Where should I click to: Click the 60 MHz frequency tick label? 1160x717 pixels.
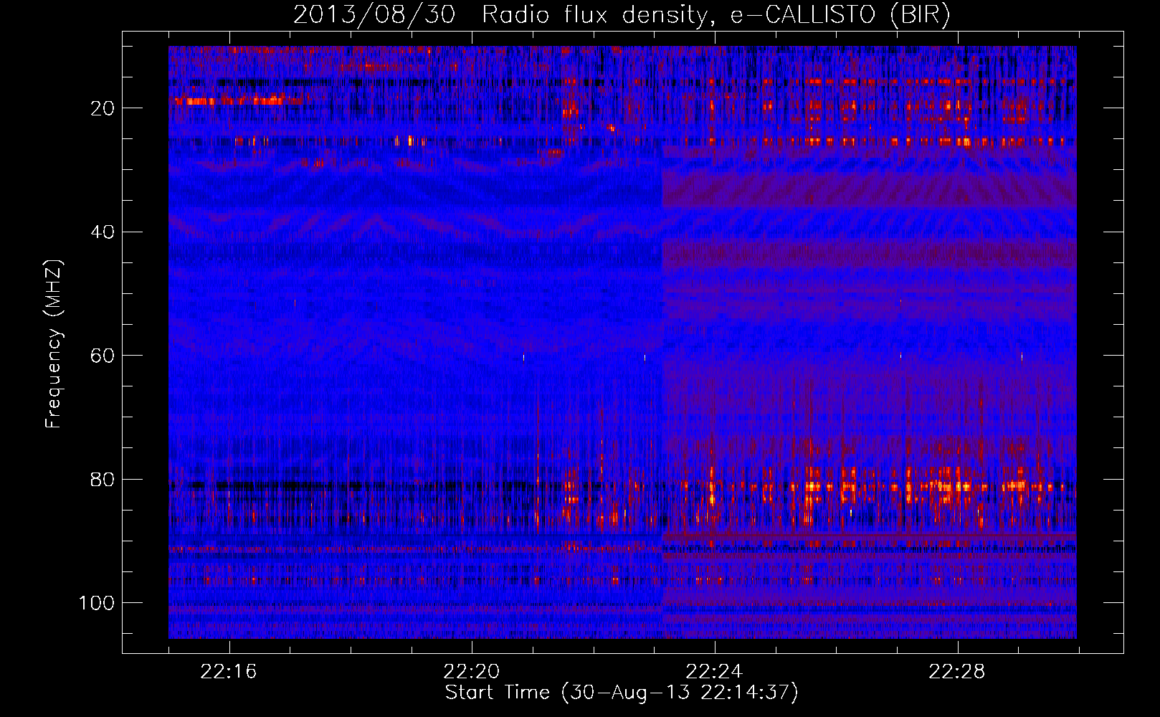point(103,356)
